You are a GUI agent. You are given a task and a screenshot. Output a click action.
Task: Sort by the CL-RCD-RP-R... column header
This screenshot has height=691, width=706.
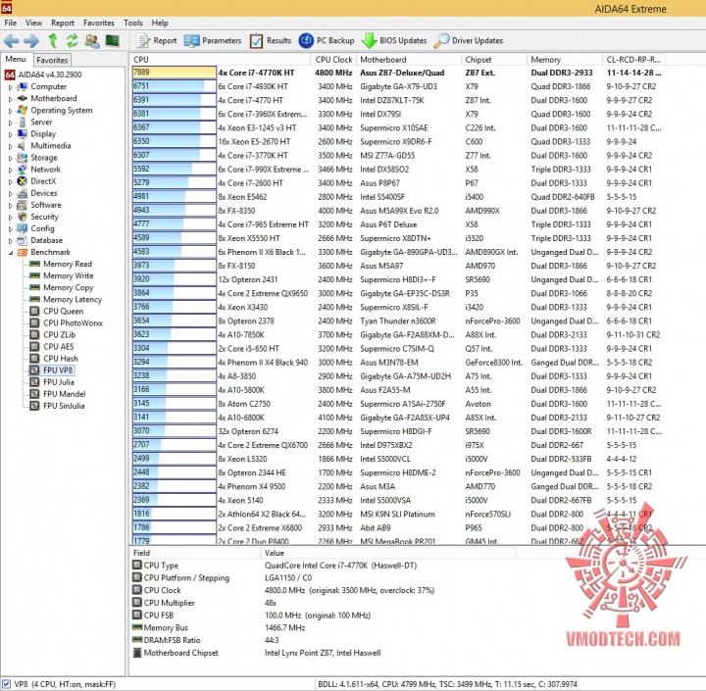(x=633, y=60)
